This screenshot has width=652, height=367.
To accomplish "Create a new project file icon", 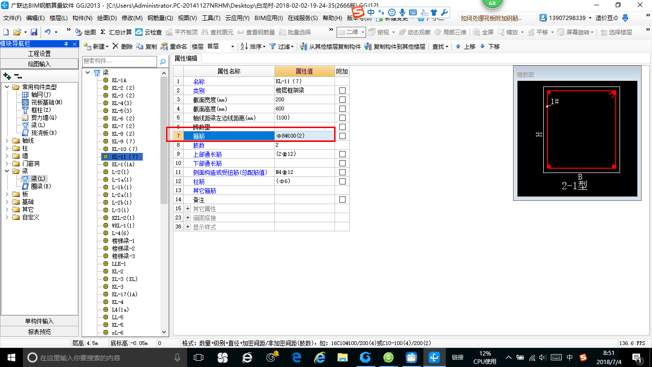I will [x=6, y=32].
